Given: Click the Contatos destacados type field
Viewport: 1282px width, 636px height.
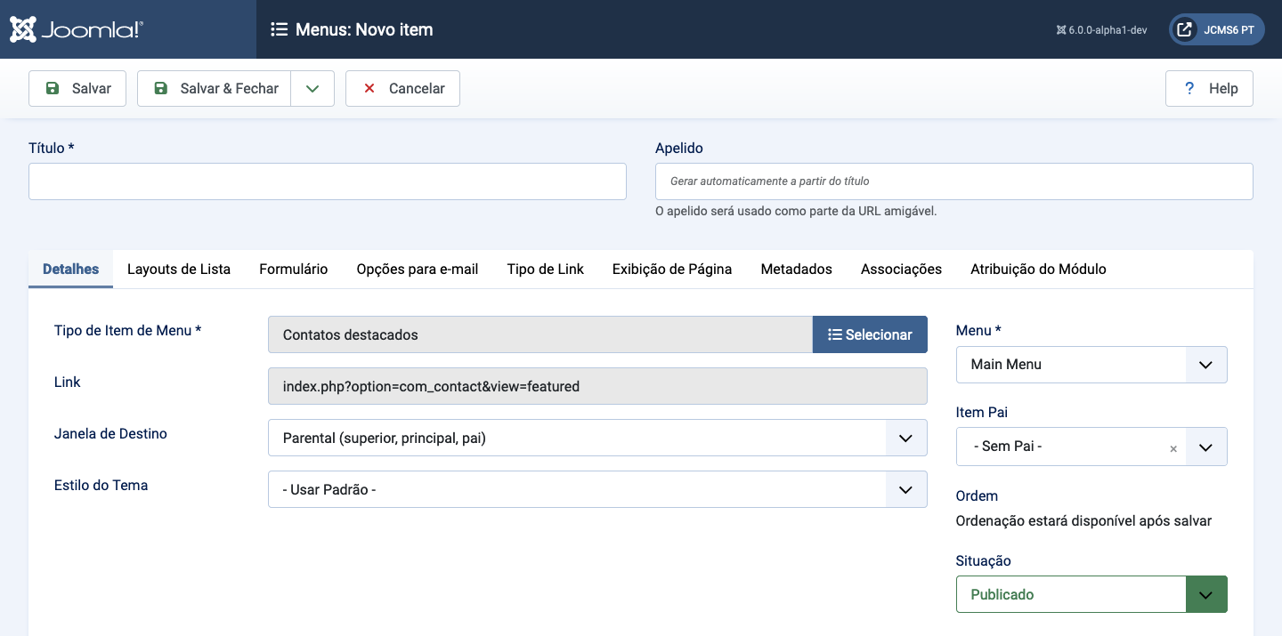Looking at the screenshot, I should point(540,334).
